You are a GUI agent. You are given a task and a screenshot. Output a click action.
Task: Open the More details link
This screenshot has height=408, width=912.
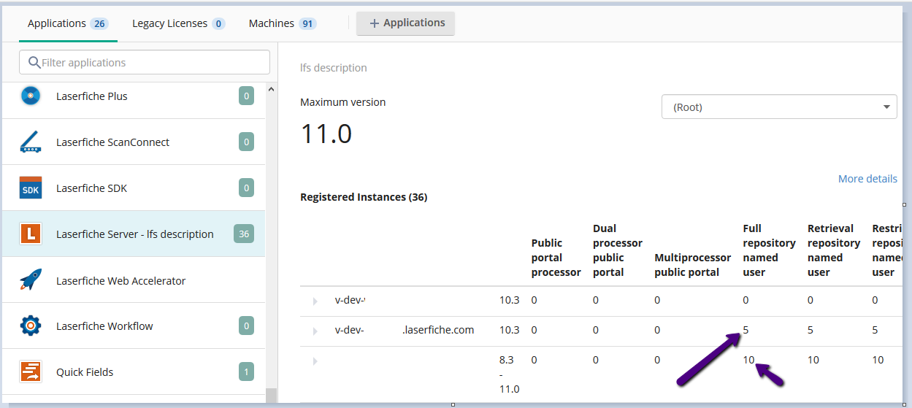[x=867, y=179]
